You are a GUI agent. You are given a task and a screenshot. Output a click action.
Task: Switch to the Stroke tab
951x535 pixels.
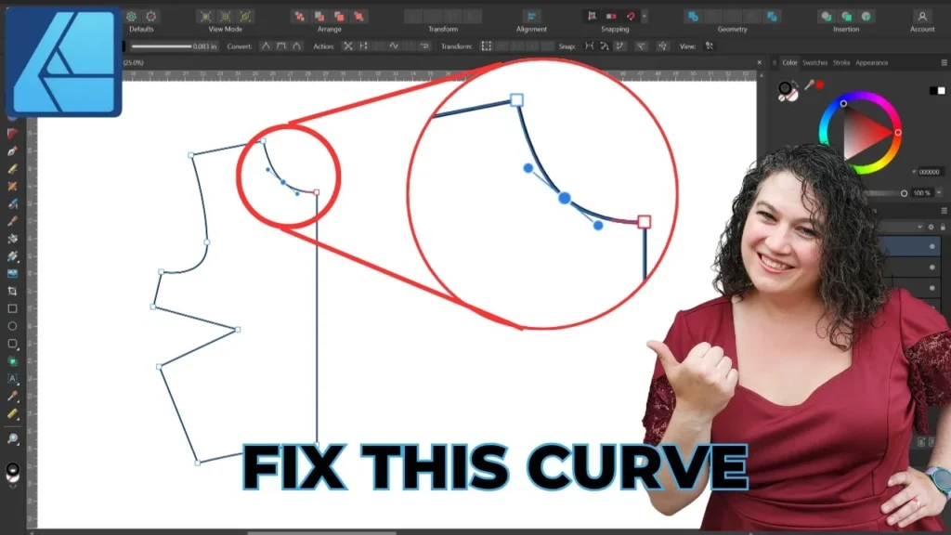(841, 62)
